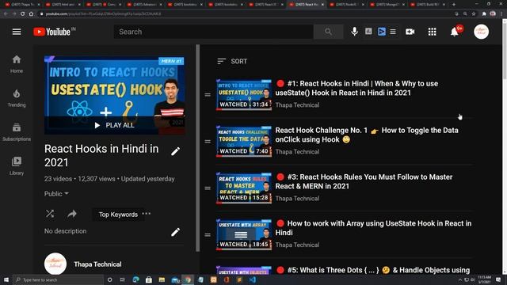Open the bar chart extension icon beside the microphone
This screenshot has height=285, width=507.
[x=368, y=32]
